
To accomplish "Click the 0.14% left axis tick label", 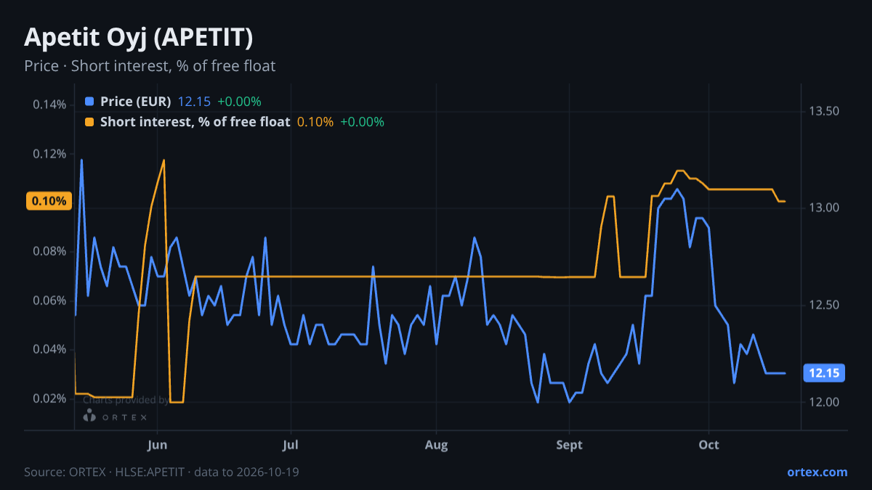I will point(49,105).
